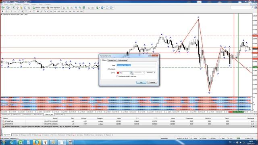
Task: Open the line width dropdown
Action: coord(151,72)
